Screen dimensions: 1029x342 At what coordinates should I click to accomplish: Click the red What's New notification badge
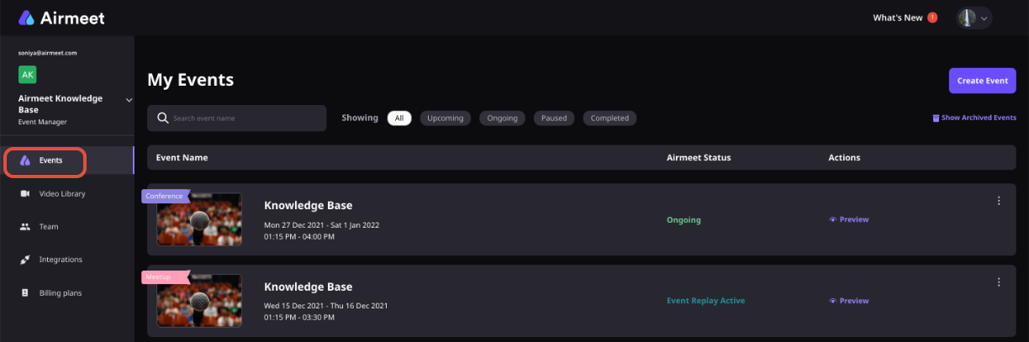(x=932, y=18)
